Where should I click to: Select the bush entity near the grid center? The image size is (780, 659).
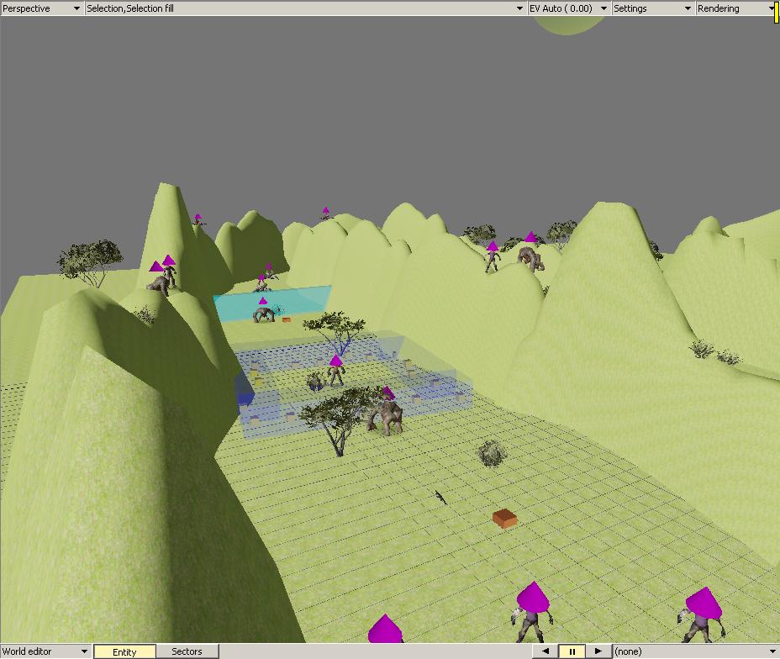[x=492, y=453]
